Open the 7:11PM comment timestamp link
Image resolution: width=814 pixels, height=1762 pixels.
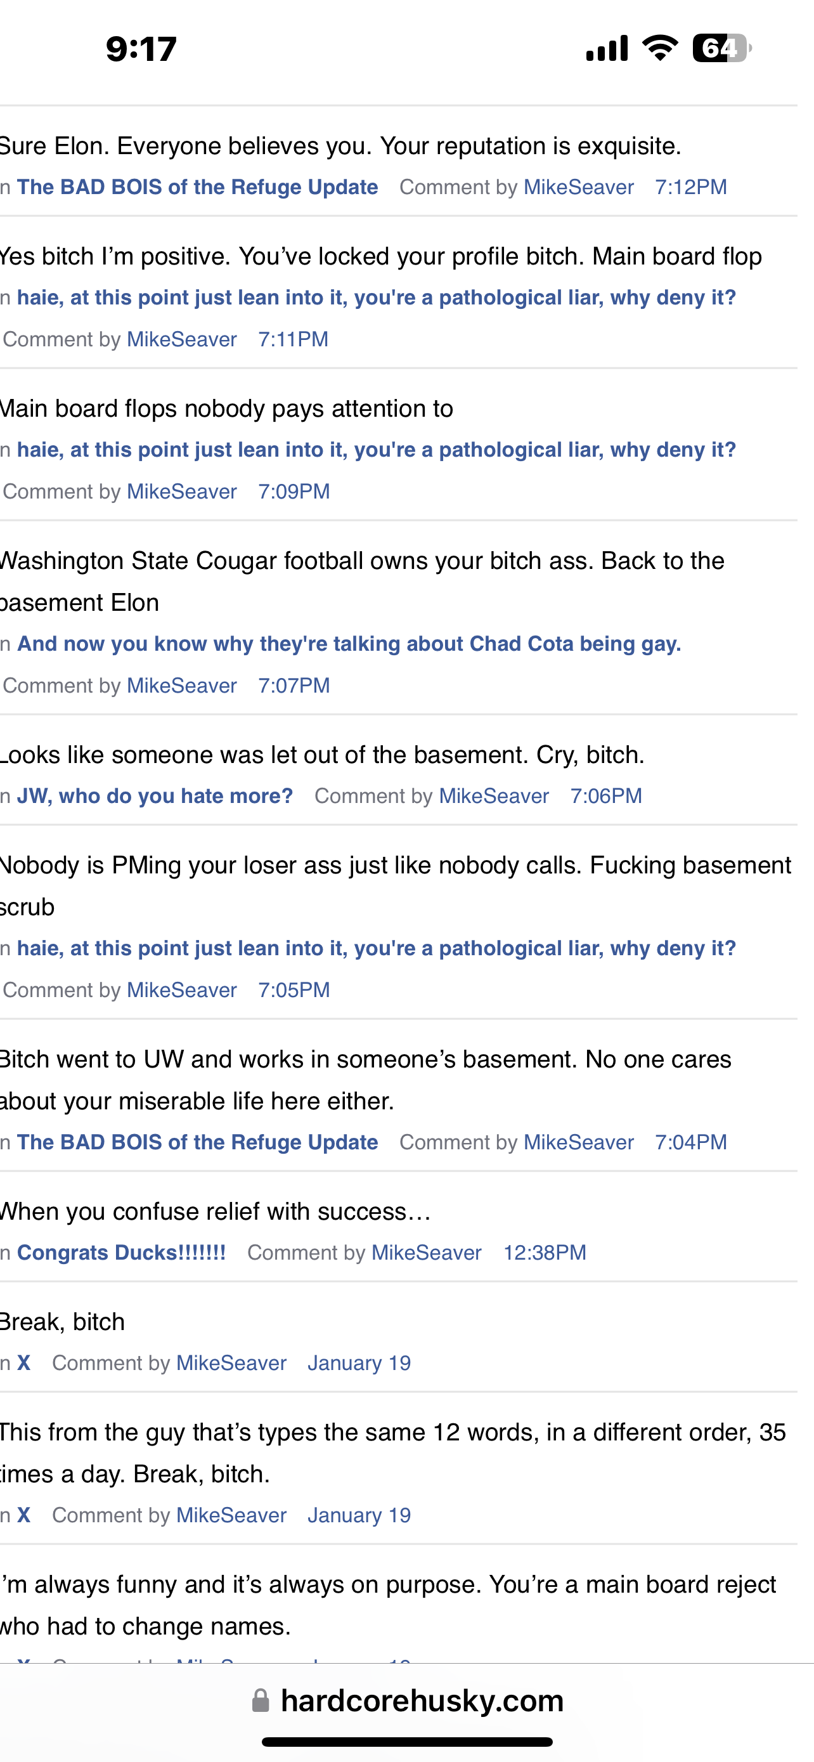(293, 339)
